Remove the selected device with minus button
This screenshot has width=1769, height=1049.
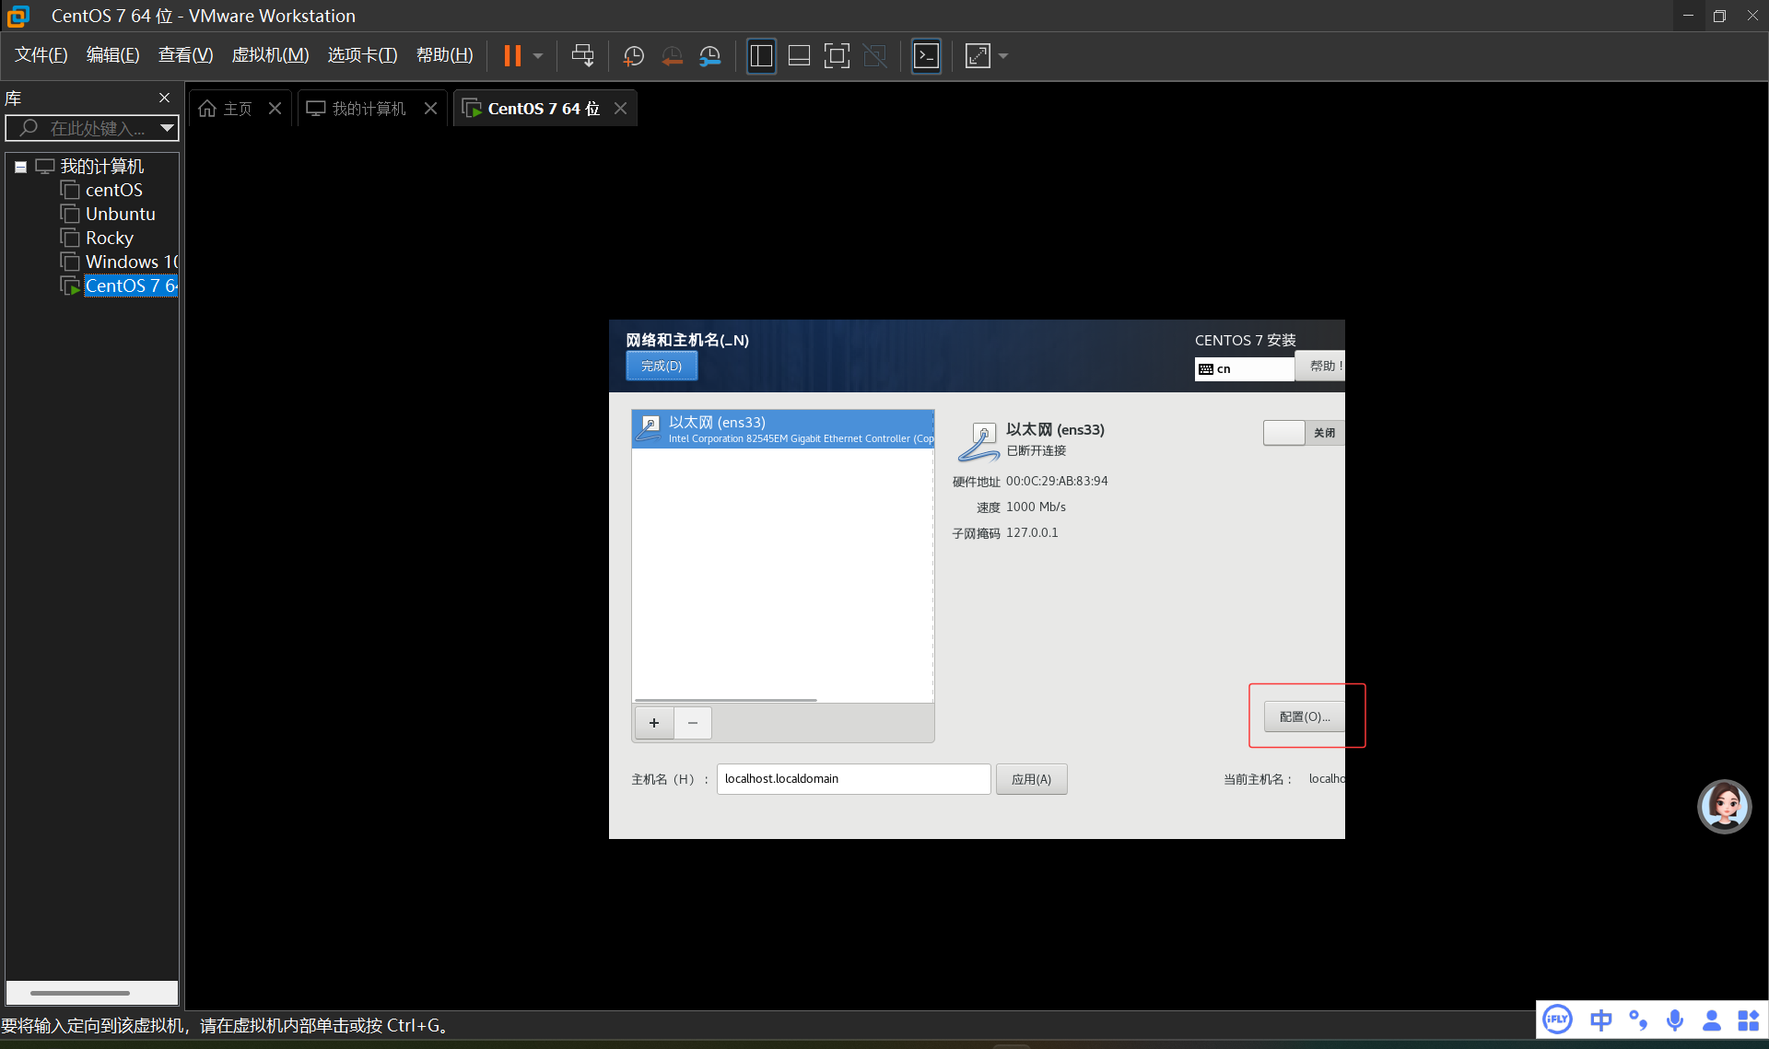[x=693, y=723]
